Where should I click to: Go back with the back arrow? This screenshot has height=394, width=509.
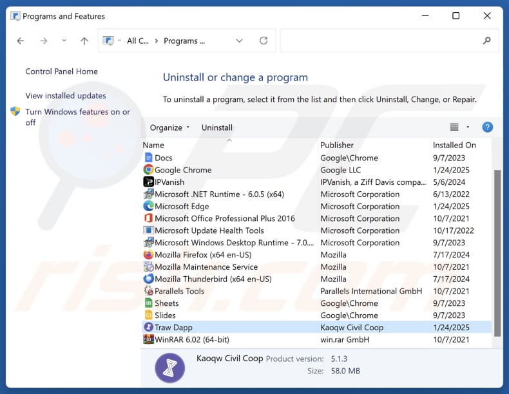click(21, 41)
